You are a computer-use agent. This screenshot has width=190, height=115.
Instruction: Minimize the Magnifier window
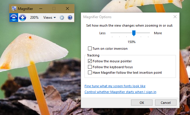click(41, 8)
